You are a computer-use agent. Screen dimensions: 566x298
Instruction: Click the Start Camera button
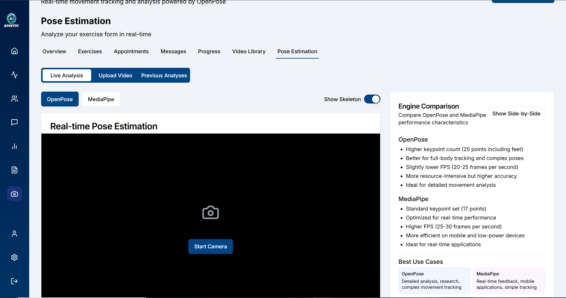(211, 247)
